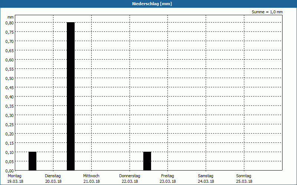Click the 0,25 y-axis value
297x185 pixels.
click(x=10, y=125)
